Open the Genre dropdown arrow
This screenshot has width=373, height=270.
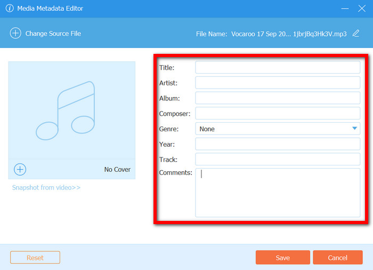pos(354,129)
